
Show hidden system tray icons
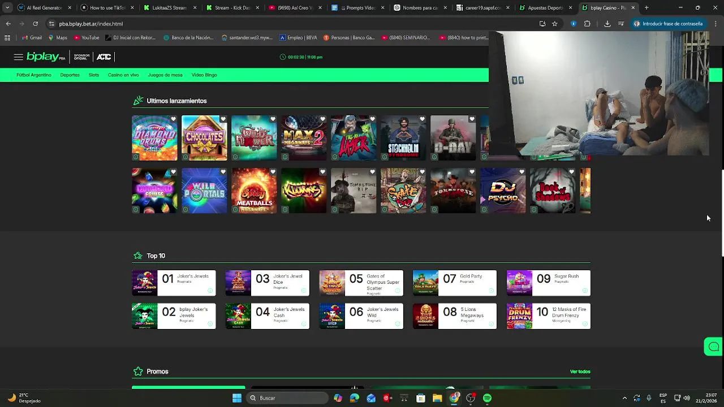(624, 398)
